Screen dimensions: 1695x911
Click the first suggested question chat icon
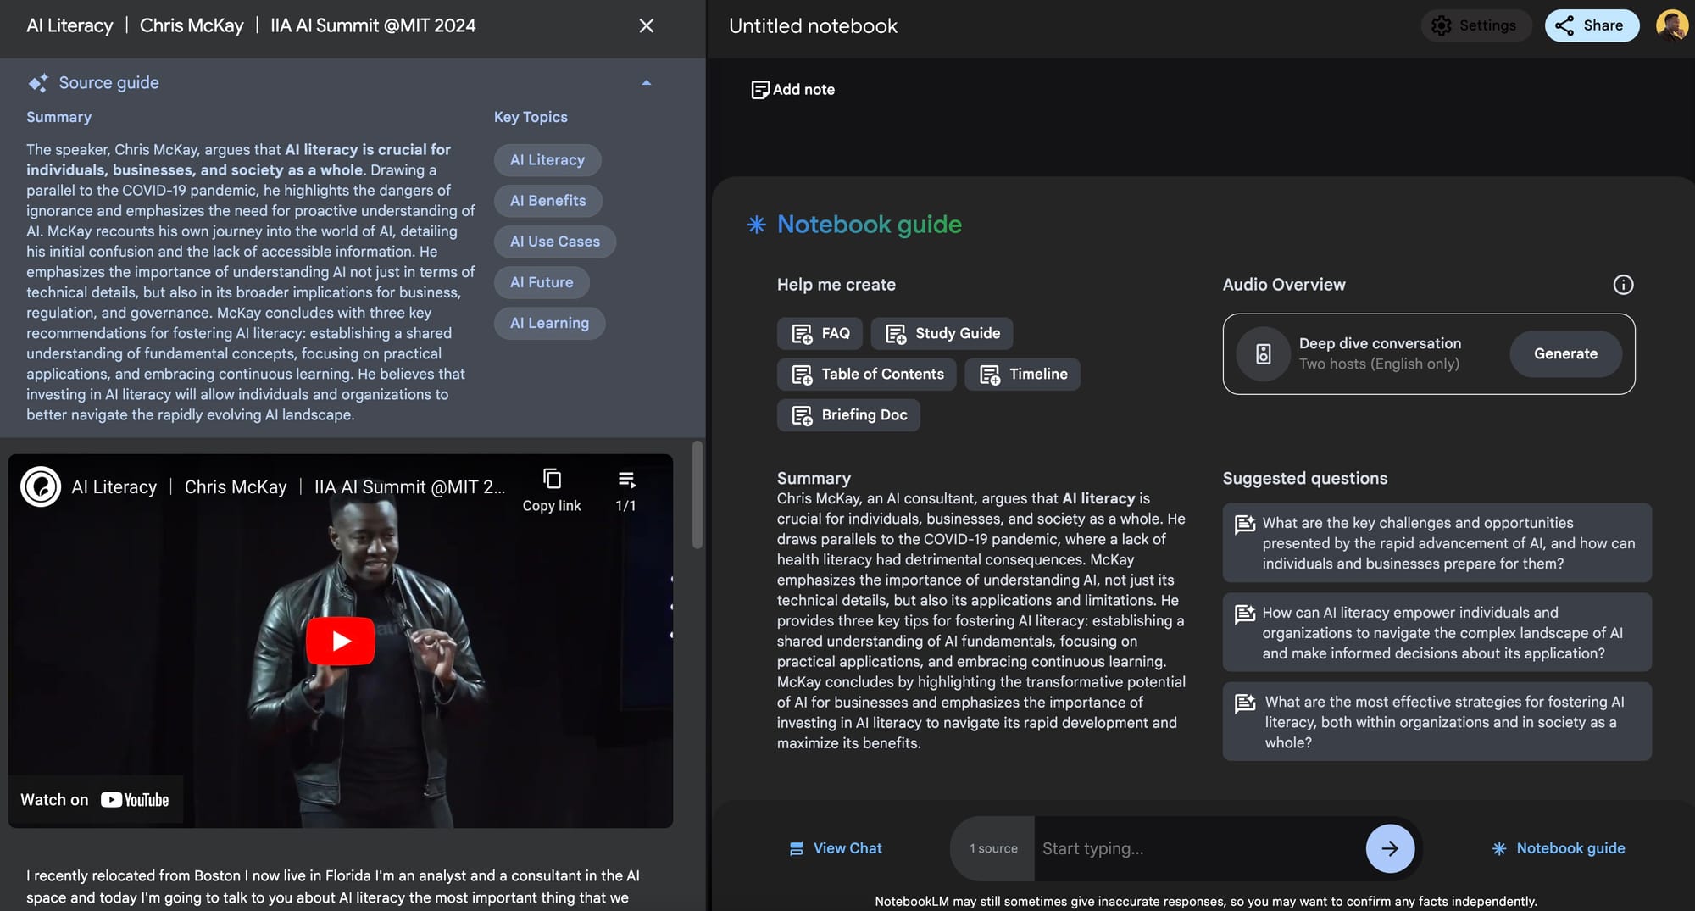(1245, 525)
